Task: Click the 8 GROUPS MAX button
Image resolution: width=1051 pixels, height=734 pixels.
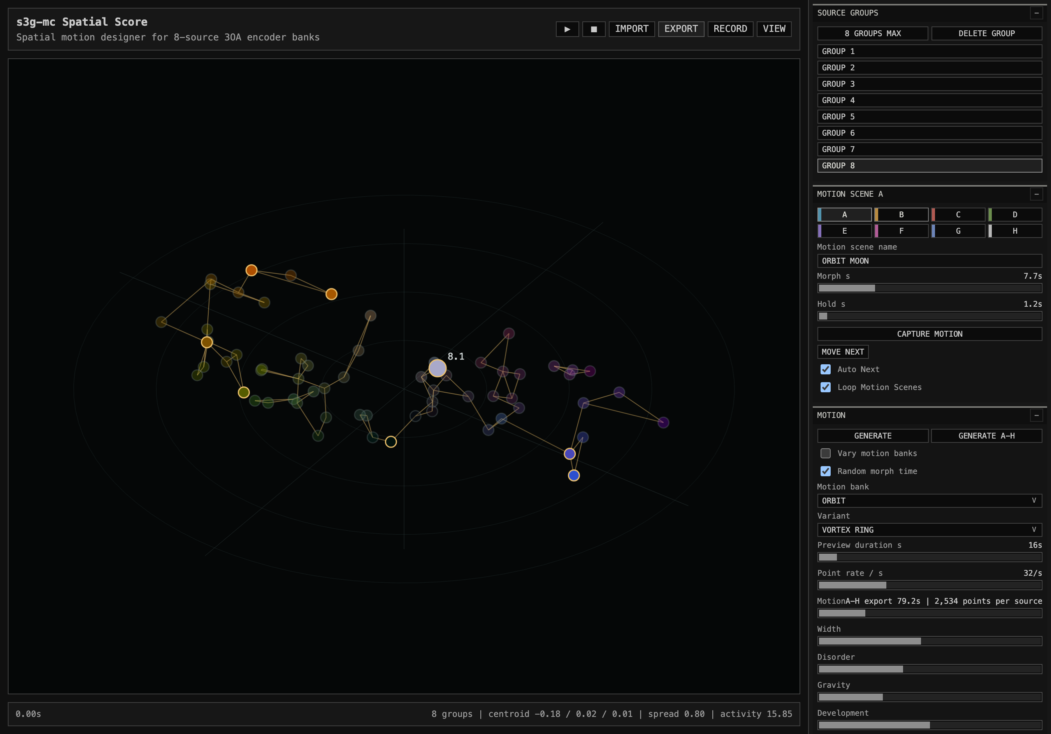Action: [x=872, y=33]
